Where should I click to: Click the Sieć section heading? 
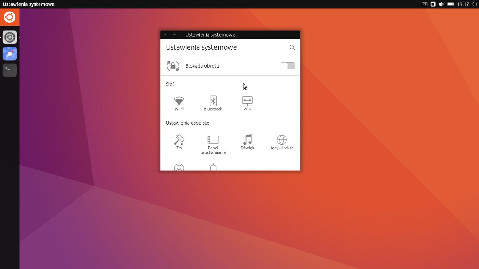pyautogui.click(x=170, y=84)
